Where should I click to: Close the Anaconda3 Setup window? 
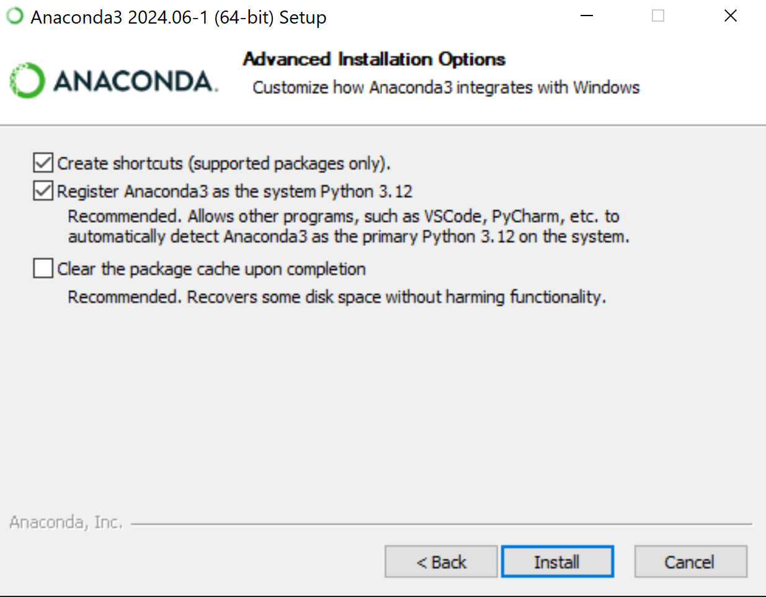pos(731,16)
